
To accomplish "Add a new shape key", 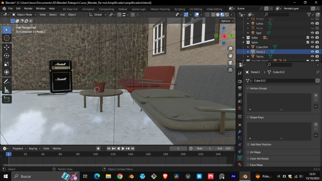I will click(x=316, y=124).
